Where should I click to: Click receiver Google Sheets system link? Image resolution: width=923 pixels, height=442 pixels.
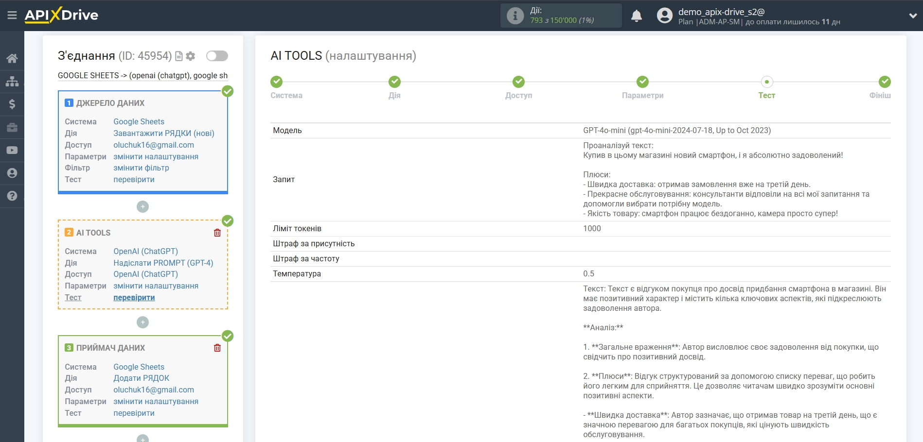tap(139, 367)
